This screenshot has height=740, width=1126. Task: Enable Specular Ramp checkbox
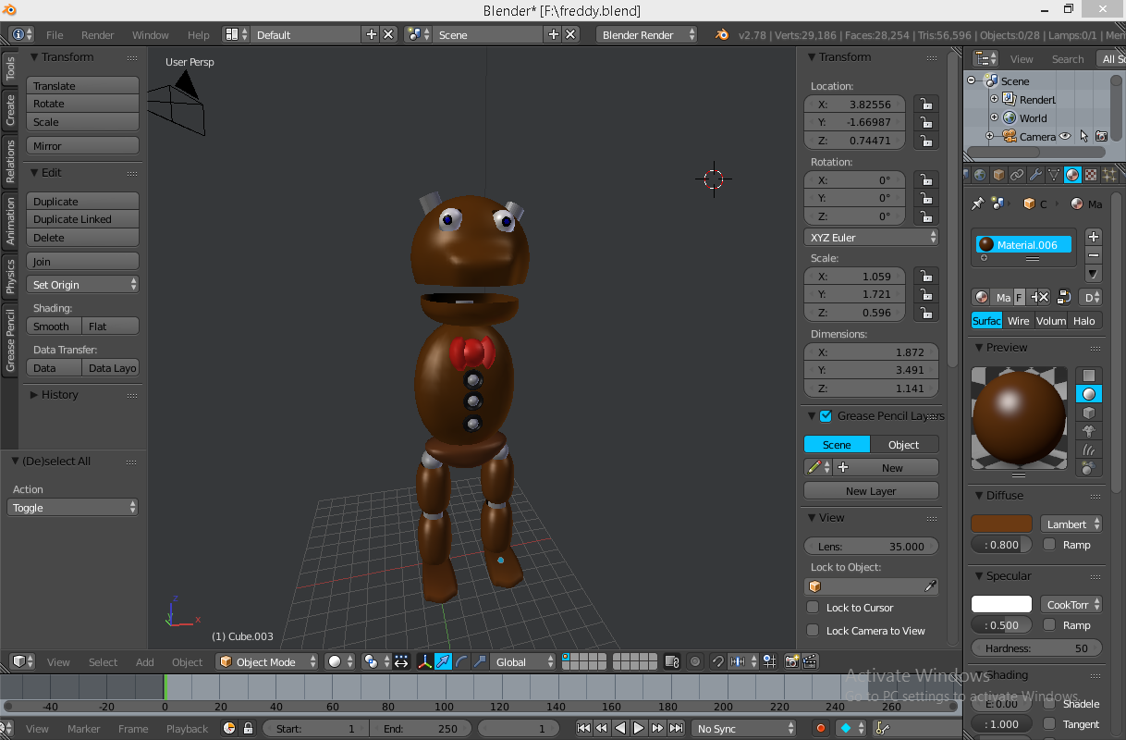pos(1049,624)
